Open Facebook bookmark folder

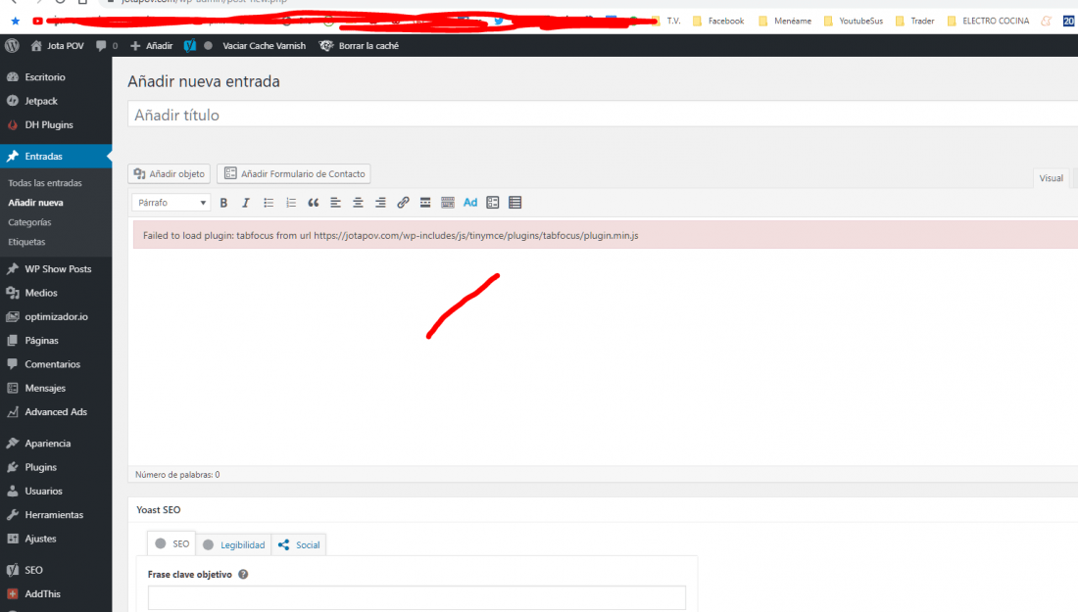click(x=718, y=22)
